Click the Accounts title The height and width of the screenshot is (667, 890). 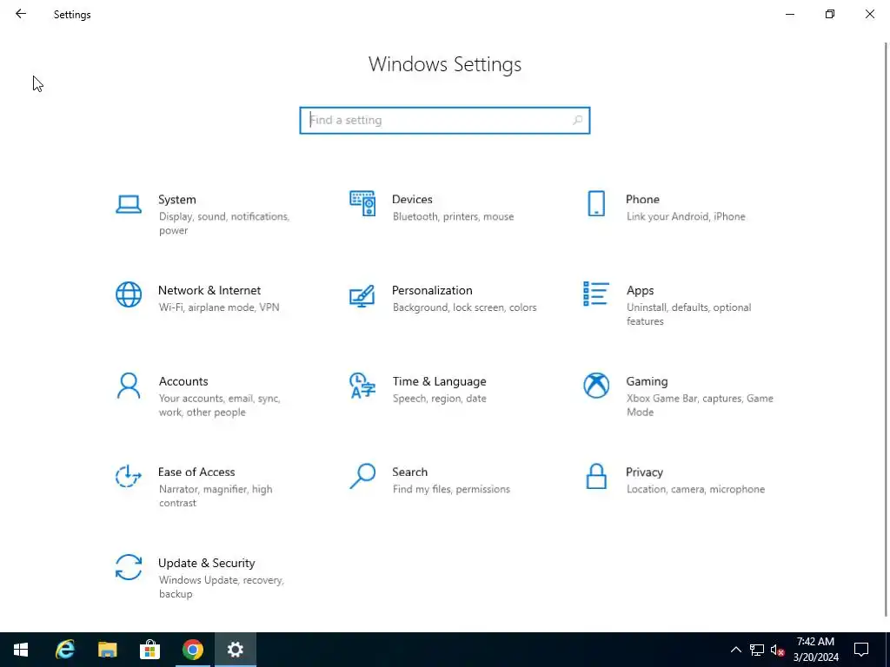coord(183,381)
